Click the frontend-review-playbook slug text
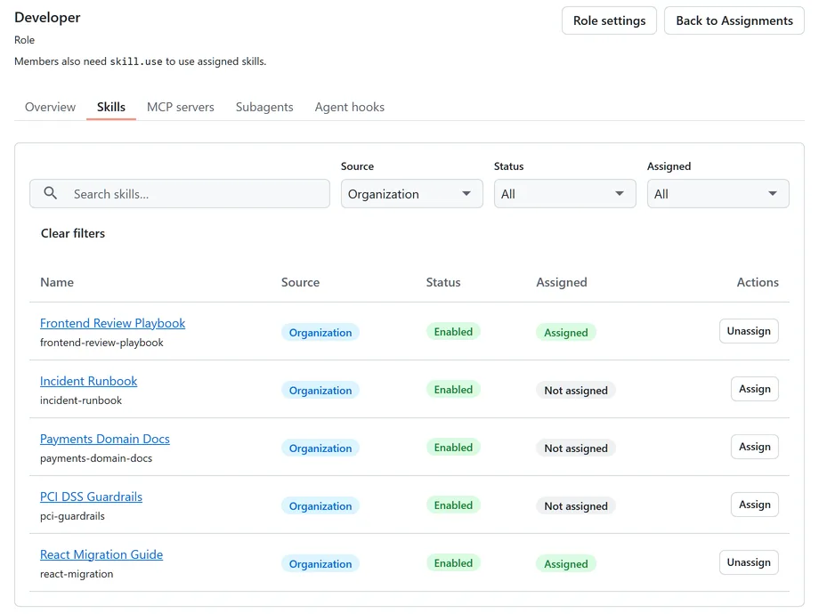The height and width of the screenshot is (614, 819). [101, 343]
